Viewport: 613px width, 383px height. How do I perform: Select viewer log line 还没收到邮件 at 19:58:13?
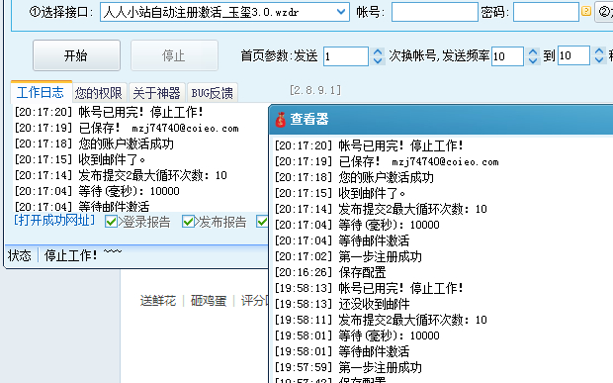[x=342, y=304]
